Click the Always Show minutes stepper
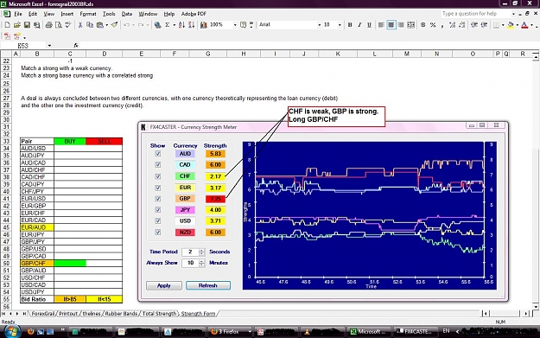Viewport: 540px width, 338px height. (202, 263)
